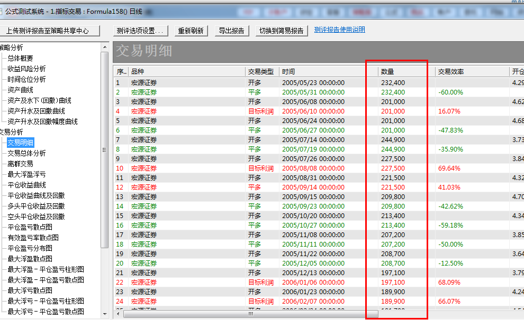Select trade row 10 with date 2005/08/08
This screenshot has height=320, width=524.
pyautogui.click(x=312, y=168)
